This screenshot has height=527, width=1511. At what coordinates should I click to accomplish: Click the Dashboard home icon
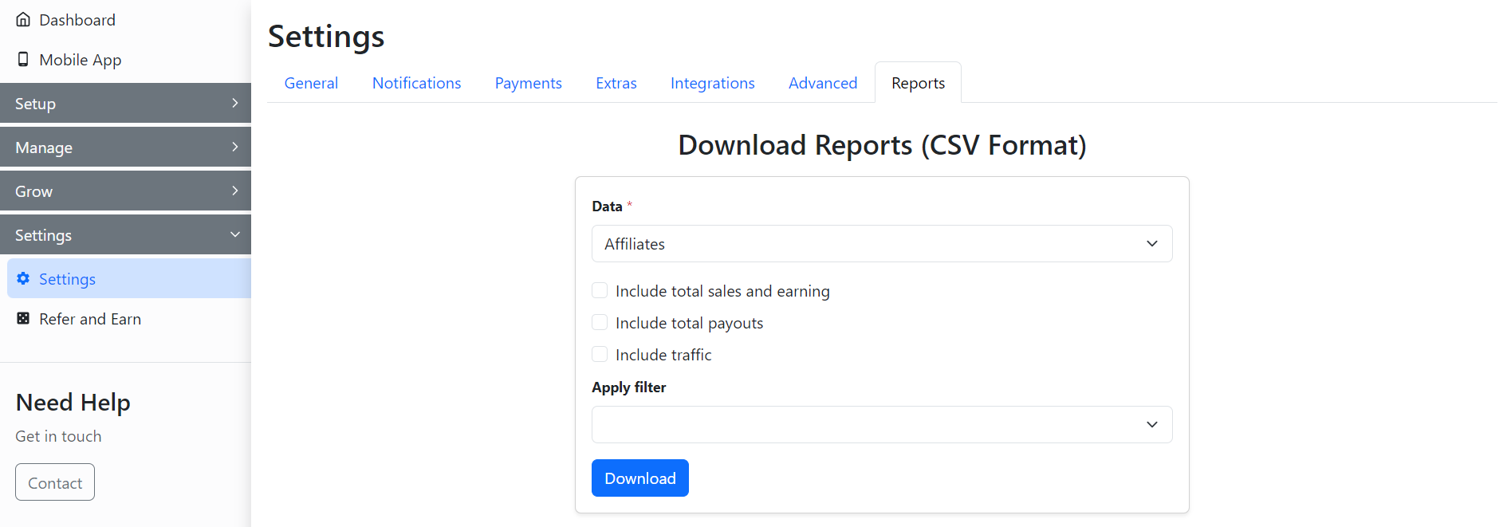tap(23, 20)
